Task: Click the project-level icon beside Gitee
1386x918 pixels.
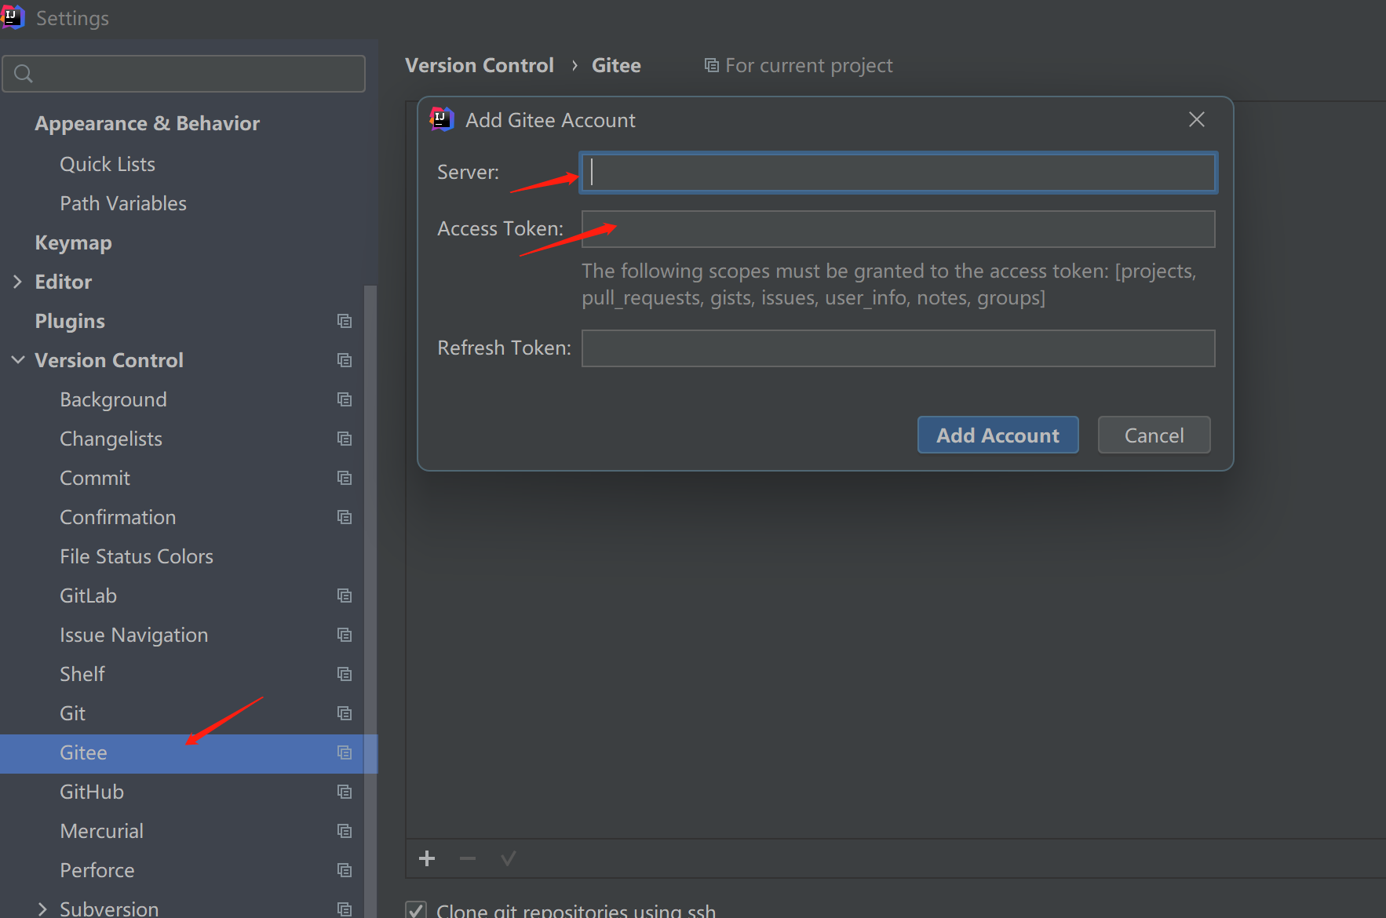Action: (345, 752)
